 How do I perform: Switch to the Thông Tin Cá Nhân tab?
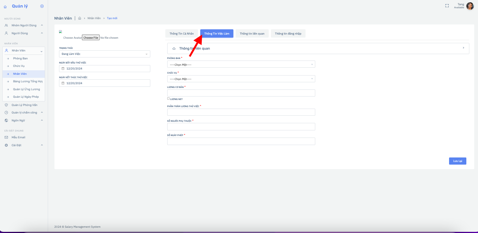(182, 33)
